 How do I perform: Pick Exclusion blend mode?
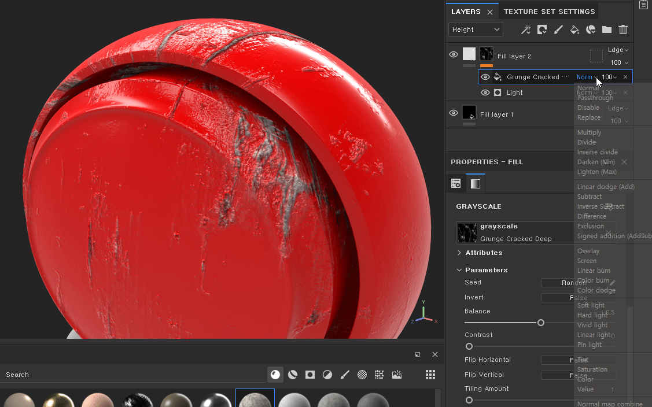(x=591, y=226)
